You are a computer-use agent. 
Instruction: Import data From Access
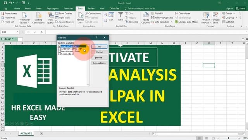pos(9,14)
